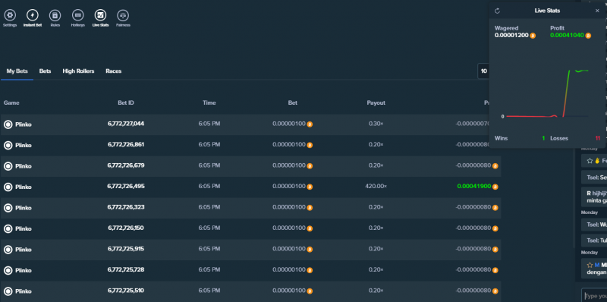The height and width of the screenshot is (302, 607).
Task: Toggle the Live Stats chart icon
Action: (x=100, y=15)
